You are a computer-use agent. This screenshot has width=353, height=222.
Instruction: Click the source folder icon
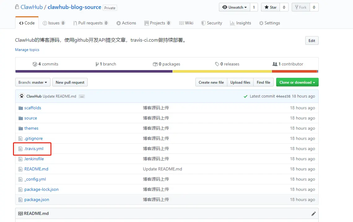pyautogui.click(x=21, y=118)
